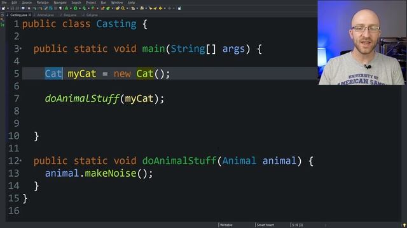Click the last toolbar icon after Forward
The width and height of the screenshot is (407, 228).
[179, 8]
